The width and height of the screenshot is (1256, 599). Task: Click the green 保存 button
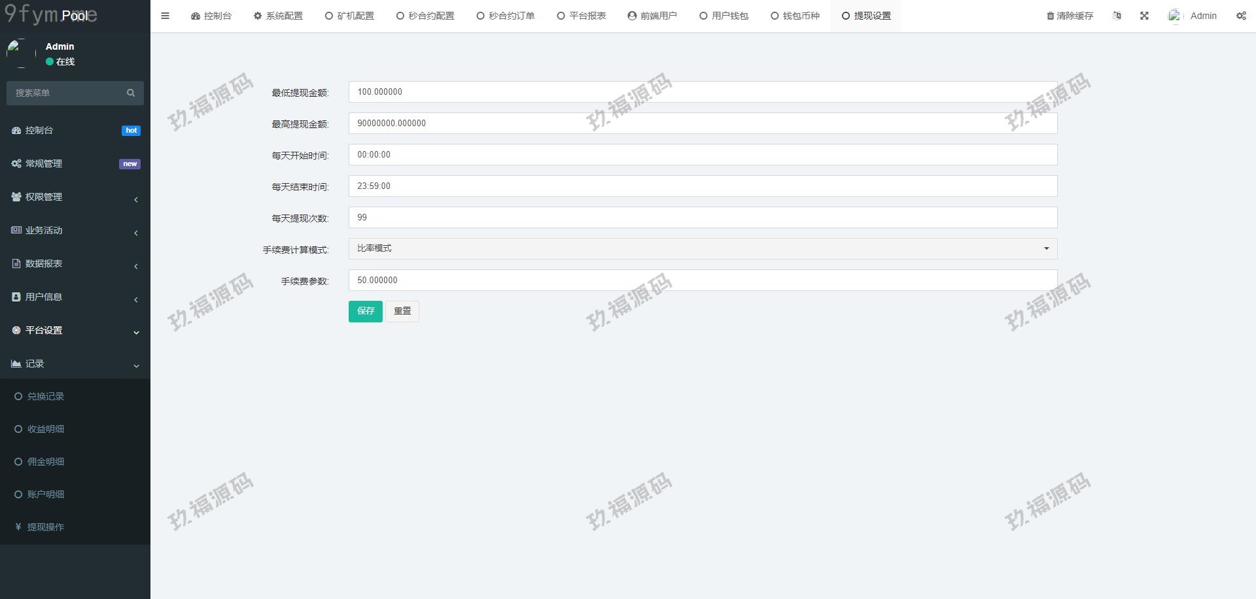click(x=365, y=311)
